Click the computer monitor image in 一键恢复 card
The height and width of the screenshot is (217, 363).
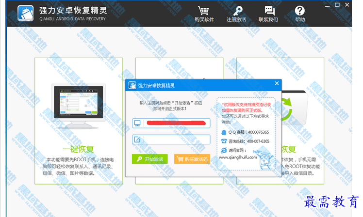(x=79, y=106)
